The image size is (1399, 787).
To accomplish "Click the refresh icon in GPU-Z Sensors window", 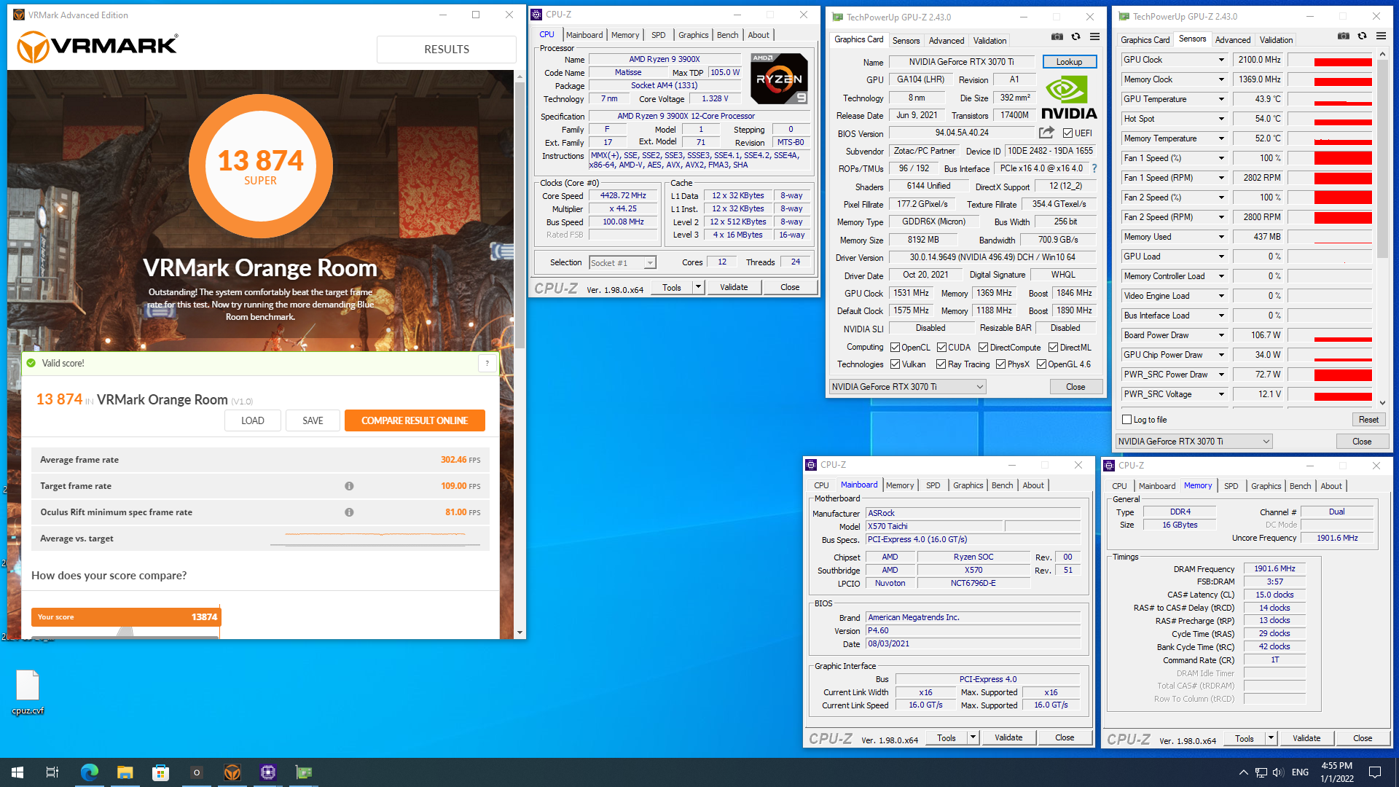I will [x=1362, y=36].
